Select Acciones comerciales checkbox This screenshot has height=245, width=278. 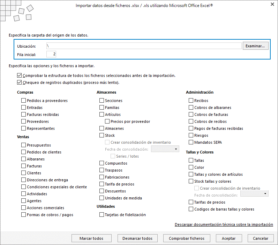tap(24, 208)
